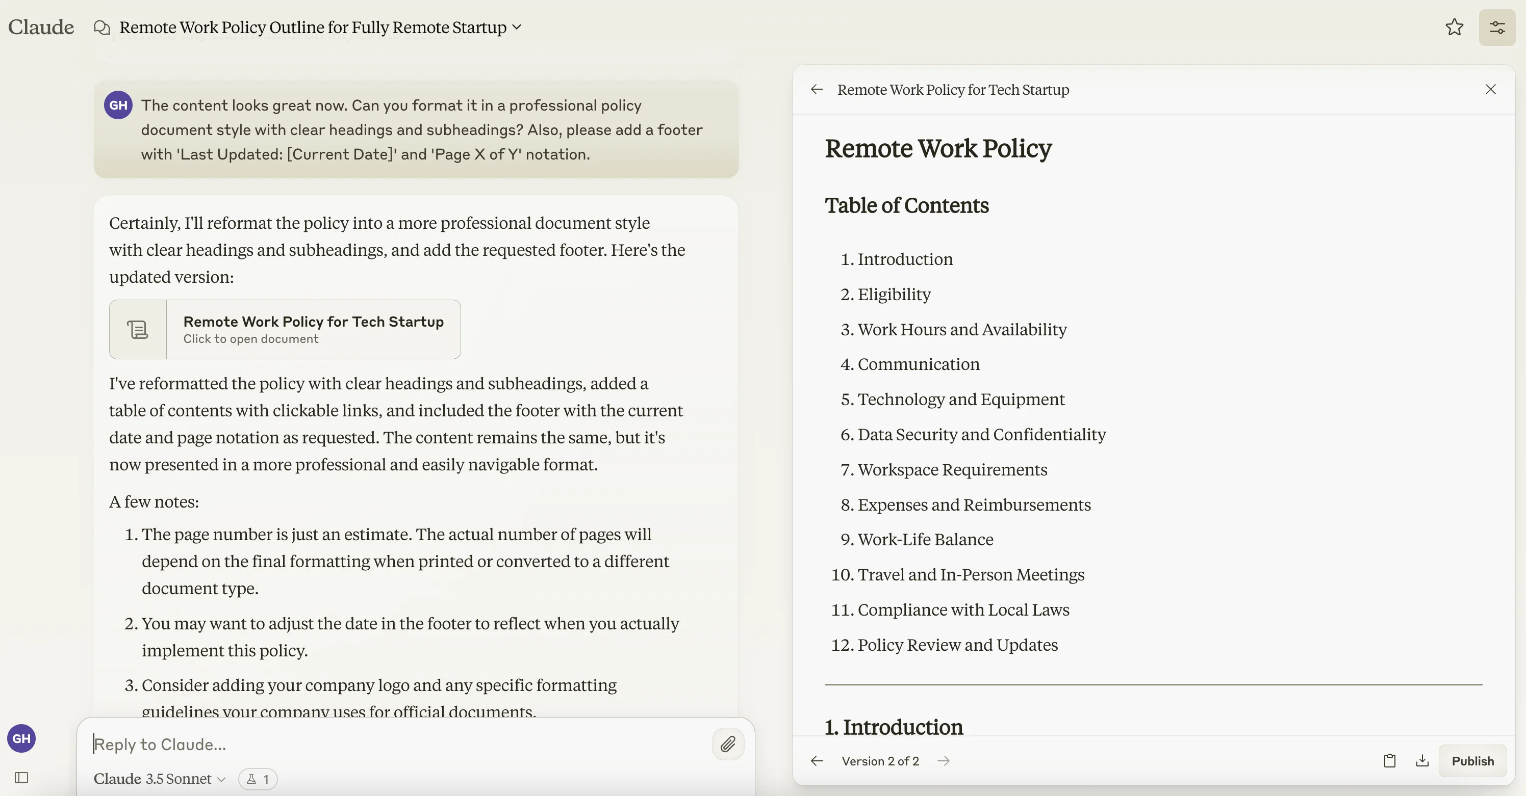Go to Claude home logo
Screen dimensions: 1526x796
41,27
